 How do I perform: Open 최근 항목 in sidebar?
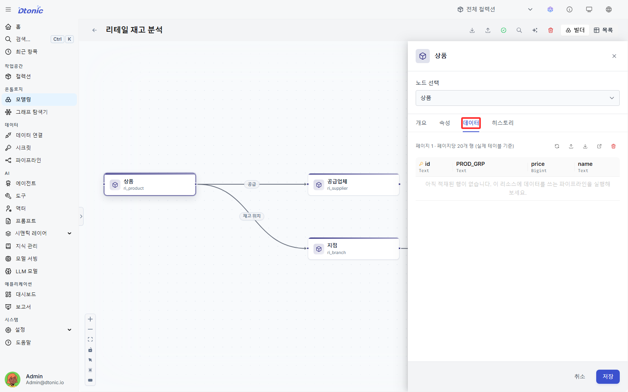(x=39, y=52)
